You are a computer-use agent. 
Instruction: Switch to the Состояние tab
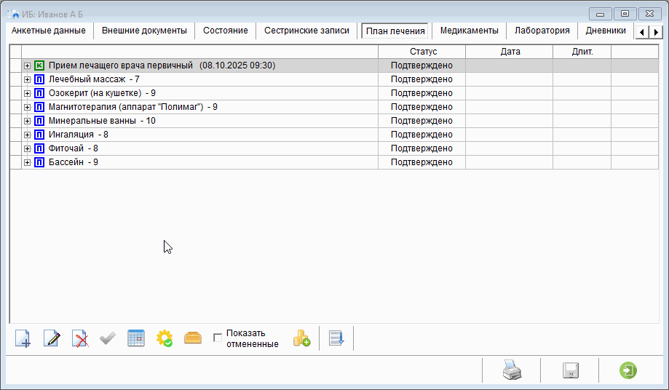225,31
